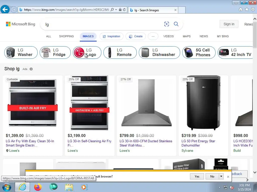Go back with the browser back arrow

[x=5, y=9]
